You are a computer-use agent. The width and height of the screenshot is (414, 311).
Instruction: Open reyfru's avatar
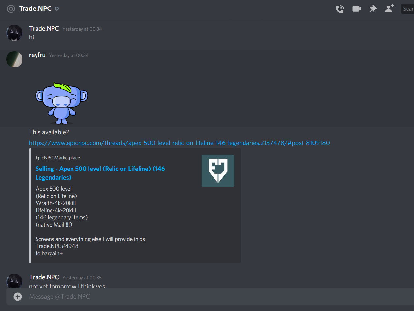[14, 59]
